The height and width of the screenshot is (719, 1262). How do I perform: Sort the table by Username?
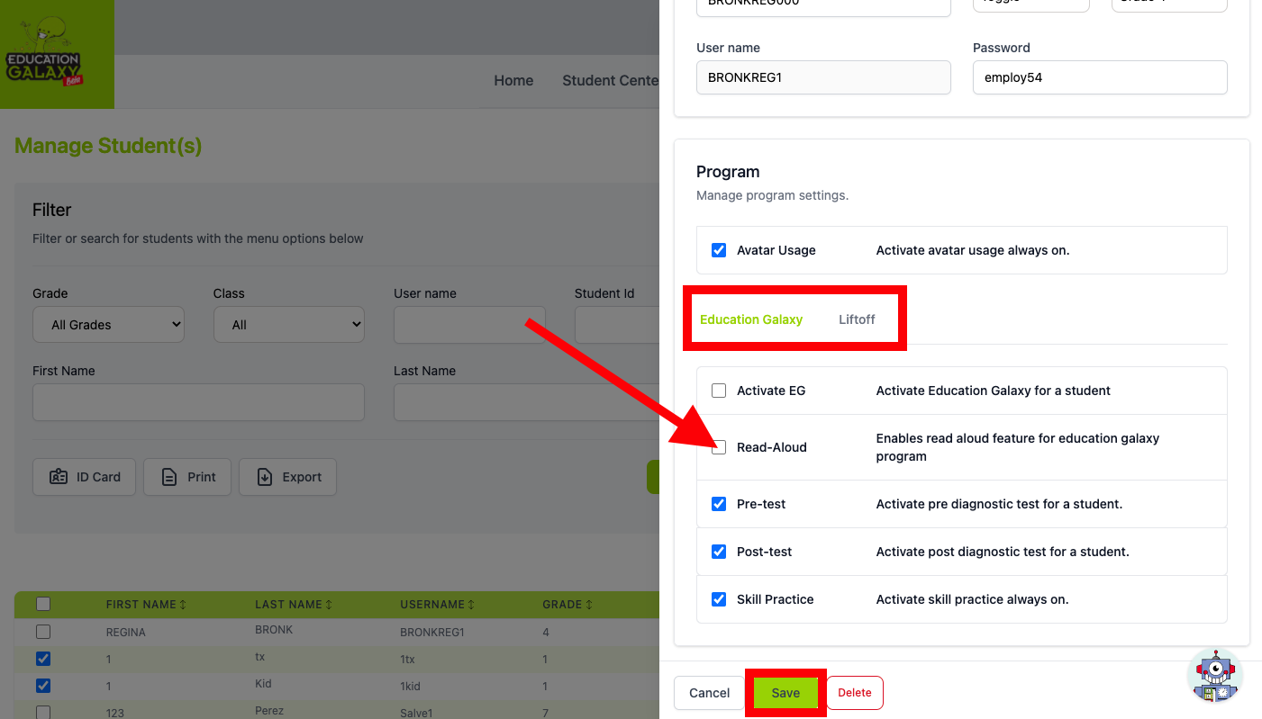(438, 605)
